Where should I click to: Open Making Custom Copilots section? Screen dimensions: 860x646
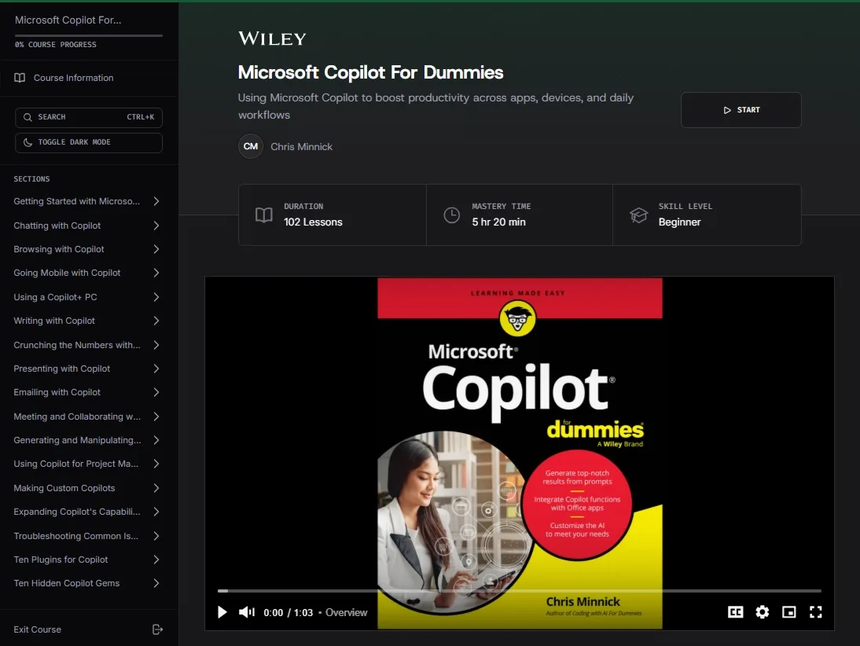(x=88, y=488)
